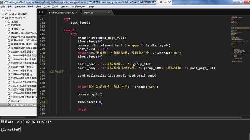
Task: Open the Tools menu
Action: [56, 7]
